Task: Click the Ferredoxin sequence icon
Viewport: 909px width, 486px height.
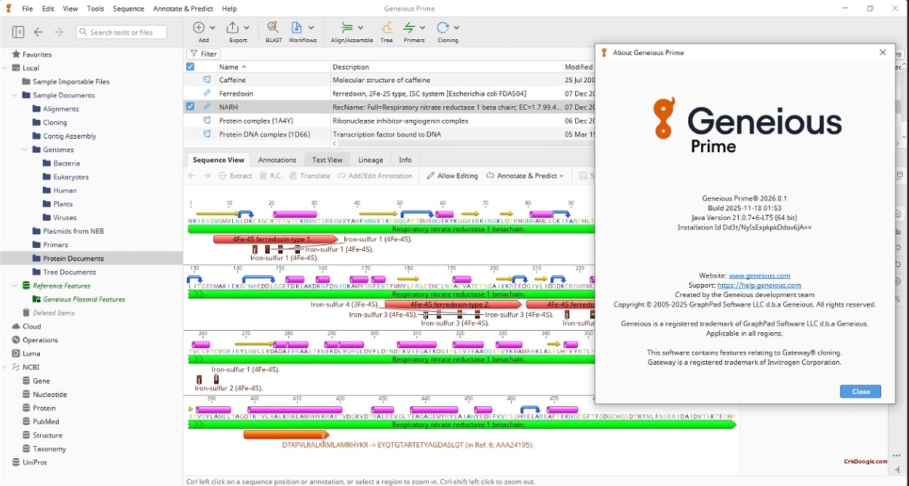Action: point(207,93)
